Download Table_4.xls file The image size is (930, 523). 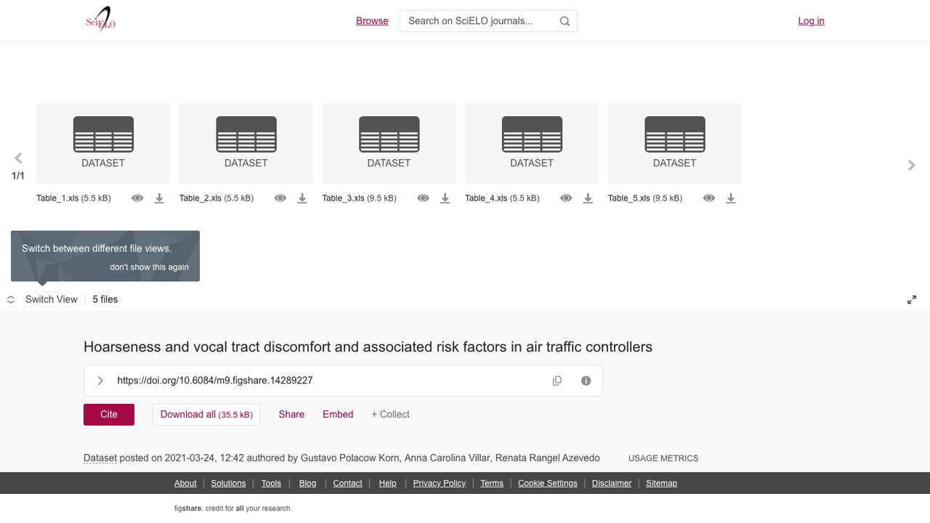coord(588,198)
